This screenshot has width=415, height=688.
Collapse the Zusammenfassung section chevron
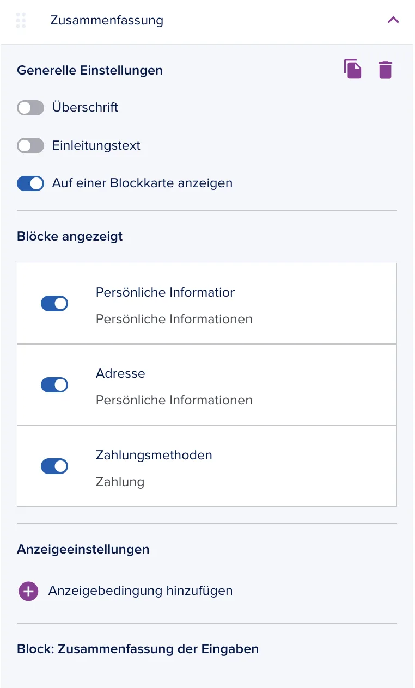[393, 20]
